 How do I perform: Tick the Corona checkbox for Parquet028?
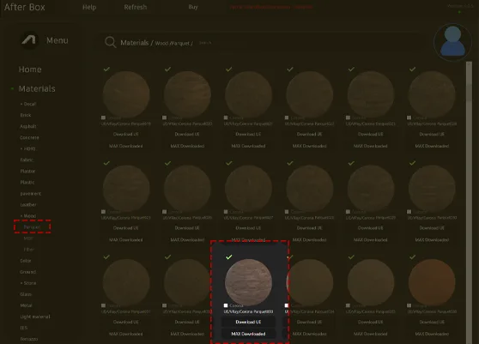coord(287,212)
